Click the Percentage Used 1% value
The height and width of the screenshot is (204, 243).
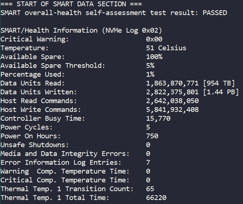coord(150,74)
